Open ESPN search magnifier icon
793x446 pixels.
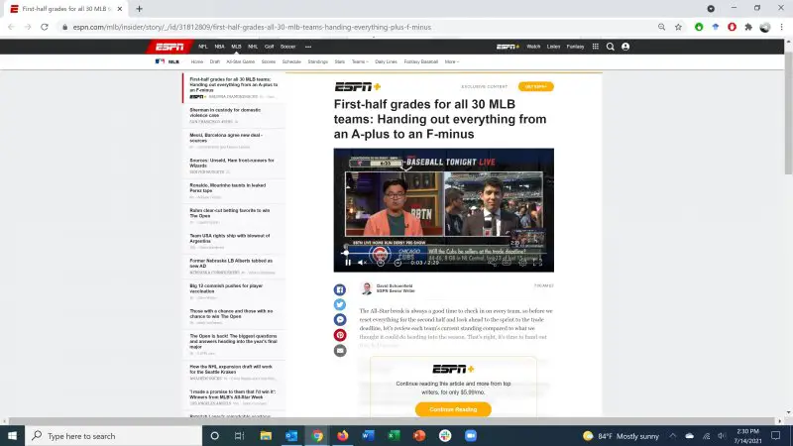611,47
